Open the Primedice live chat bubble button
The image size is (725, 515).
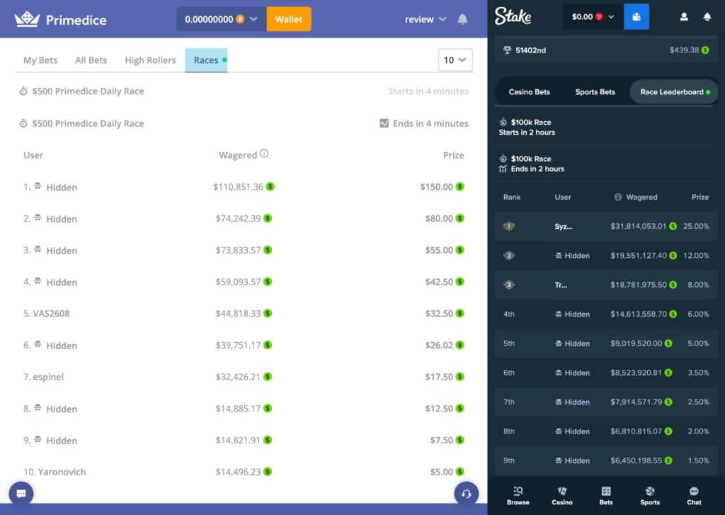click(21, 493)
